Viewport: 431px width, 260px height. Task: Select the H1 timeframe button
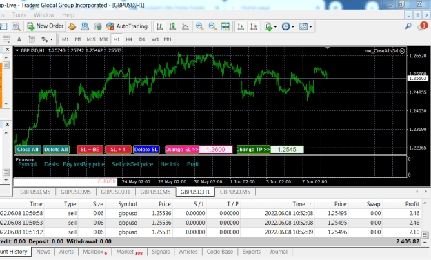tap(117, 39)
